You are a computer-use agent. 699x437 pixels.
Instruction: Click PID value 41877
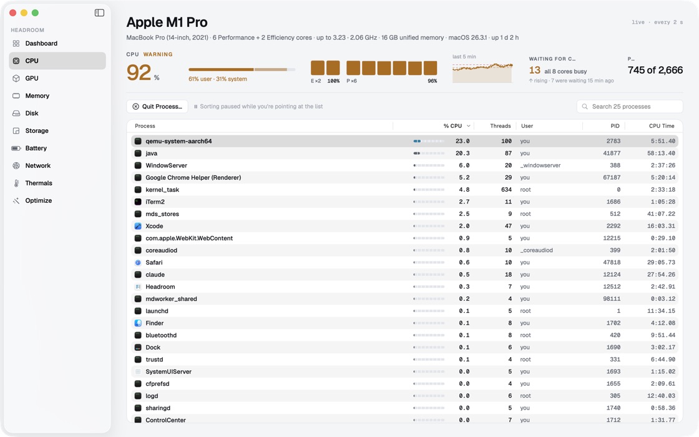(x=612, y=153)
